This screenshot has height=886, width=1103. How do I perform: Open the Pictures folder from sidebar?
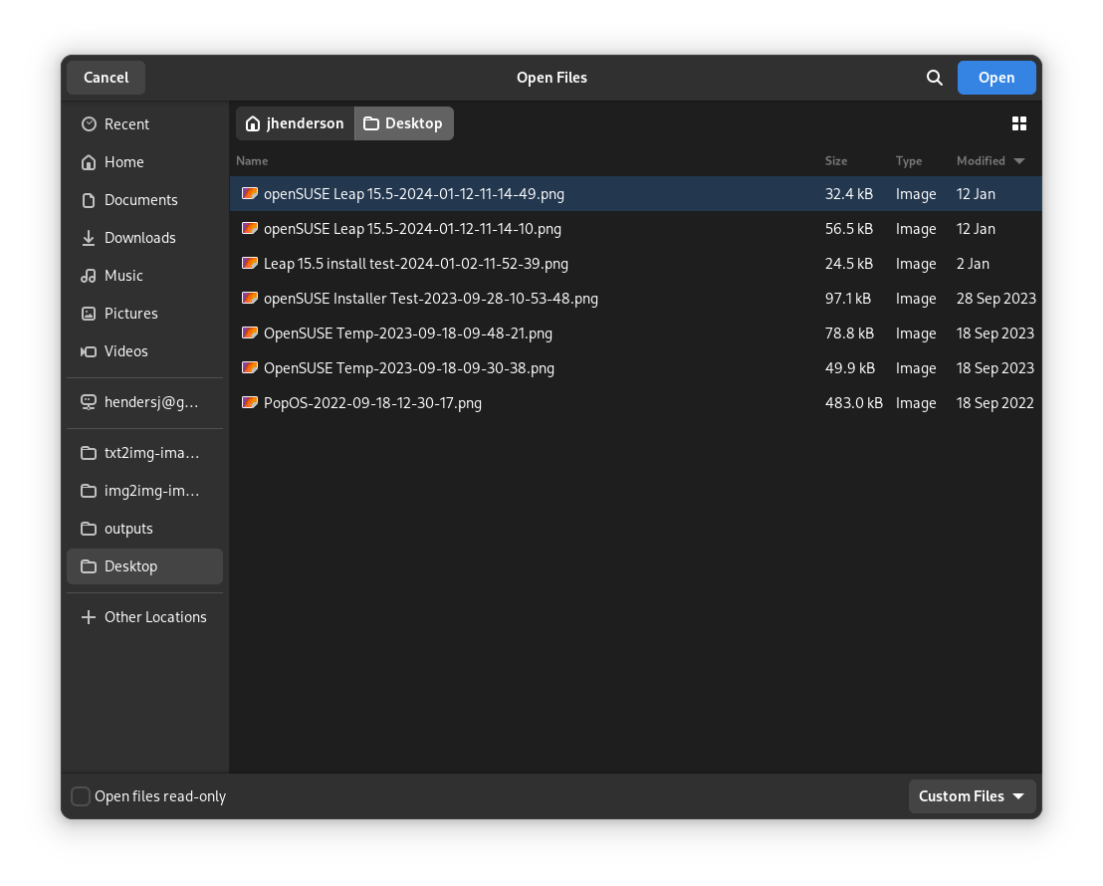(x=130, y=313)
